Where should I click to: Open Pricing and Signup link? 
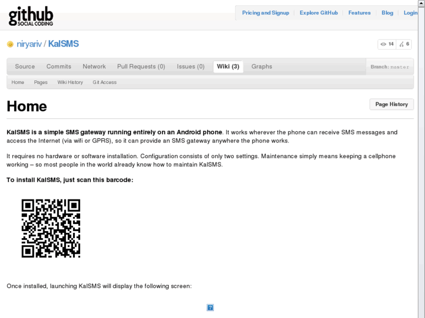[x=265, y=13]
